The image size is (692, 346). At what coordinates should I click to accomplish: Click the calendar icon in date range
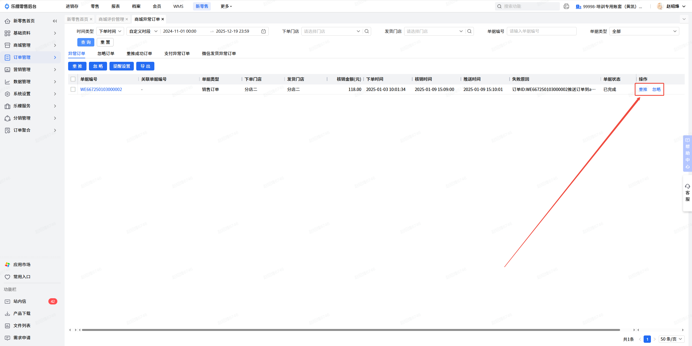(264, 31)
